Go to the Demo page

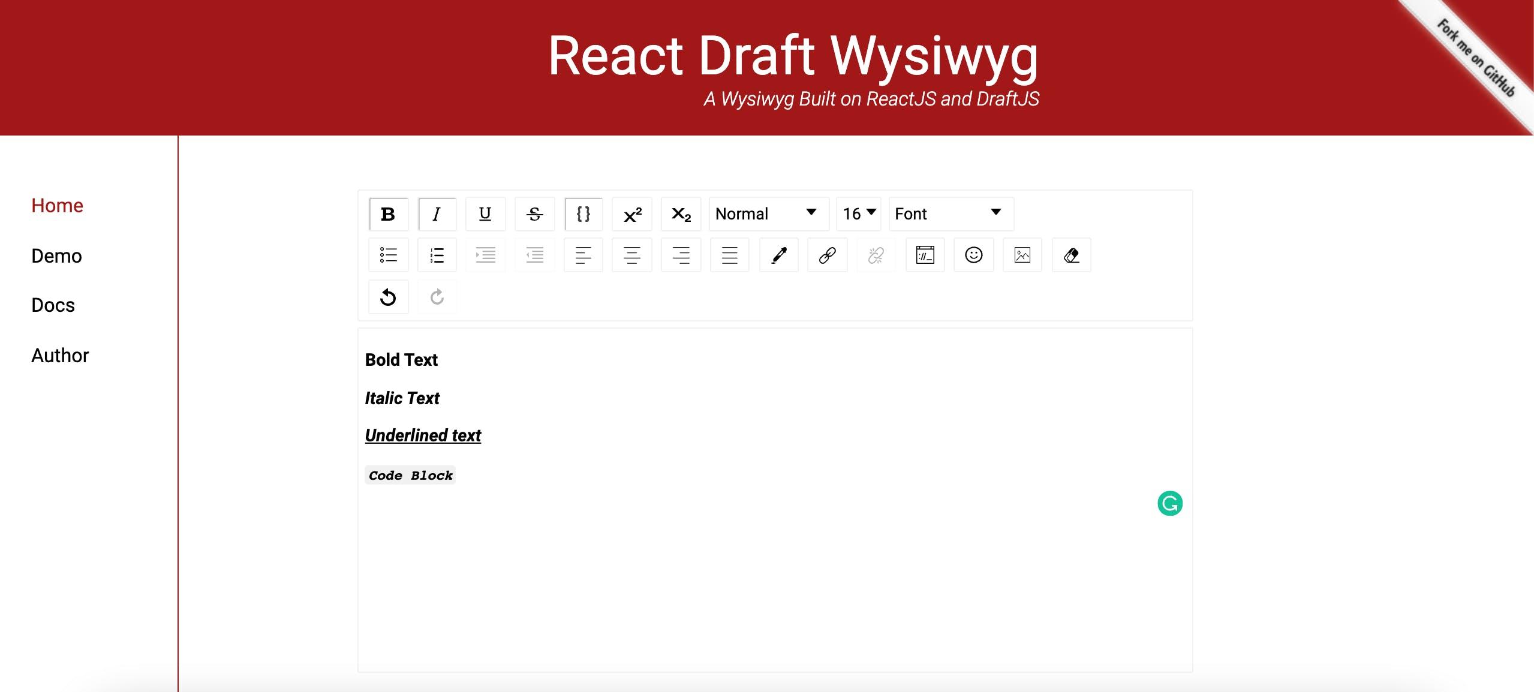56,256
